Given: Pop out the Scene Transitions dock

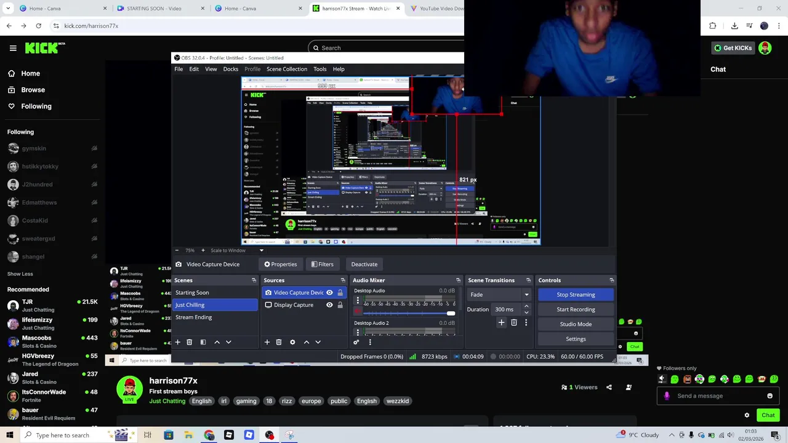Looking at the screenshot, I should [528, 280].
